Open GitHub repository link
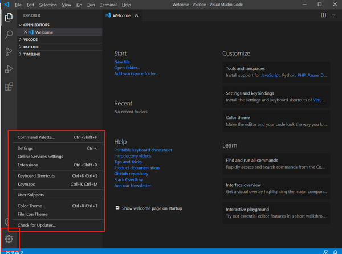Image resolution: width=342 pixels, height=254 pixels. coord(131,174)
